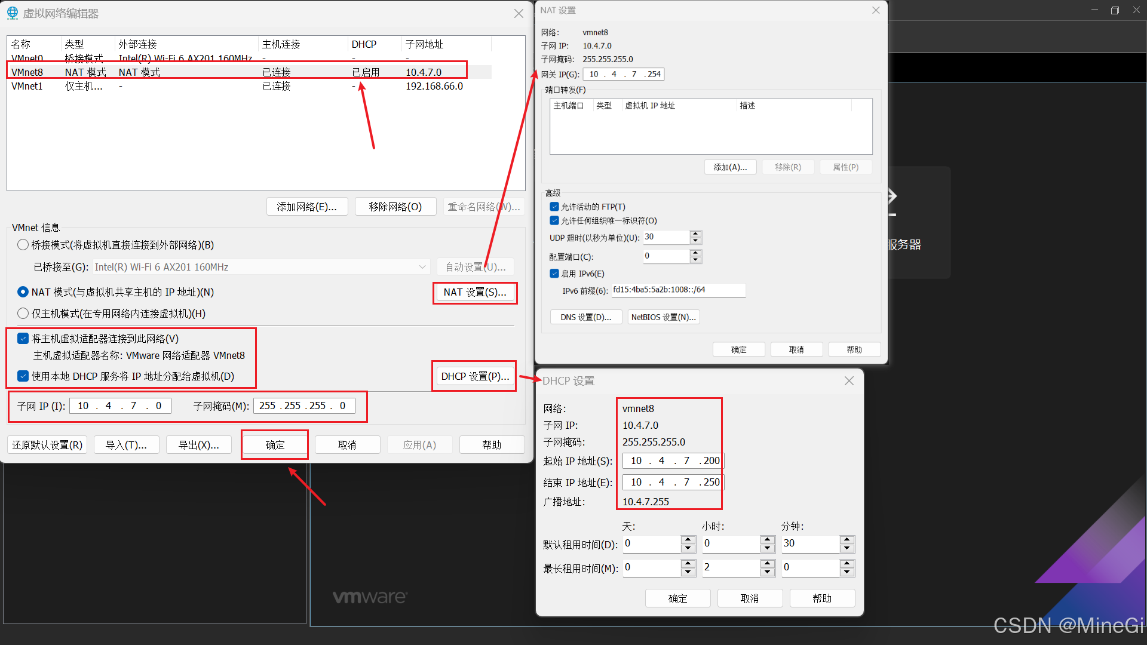Toggle allow active FTP checkbox

coord(554,207)
